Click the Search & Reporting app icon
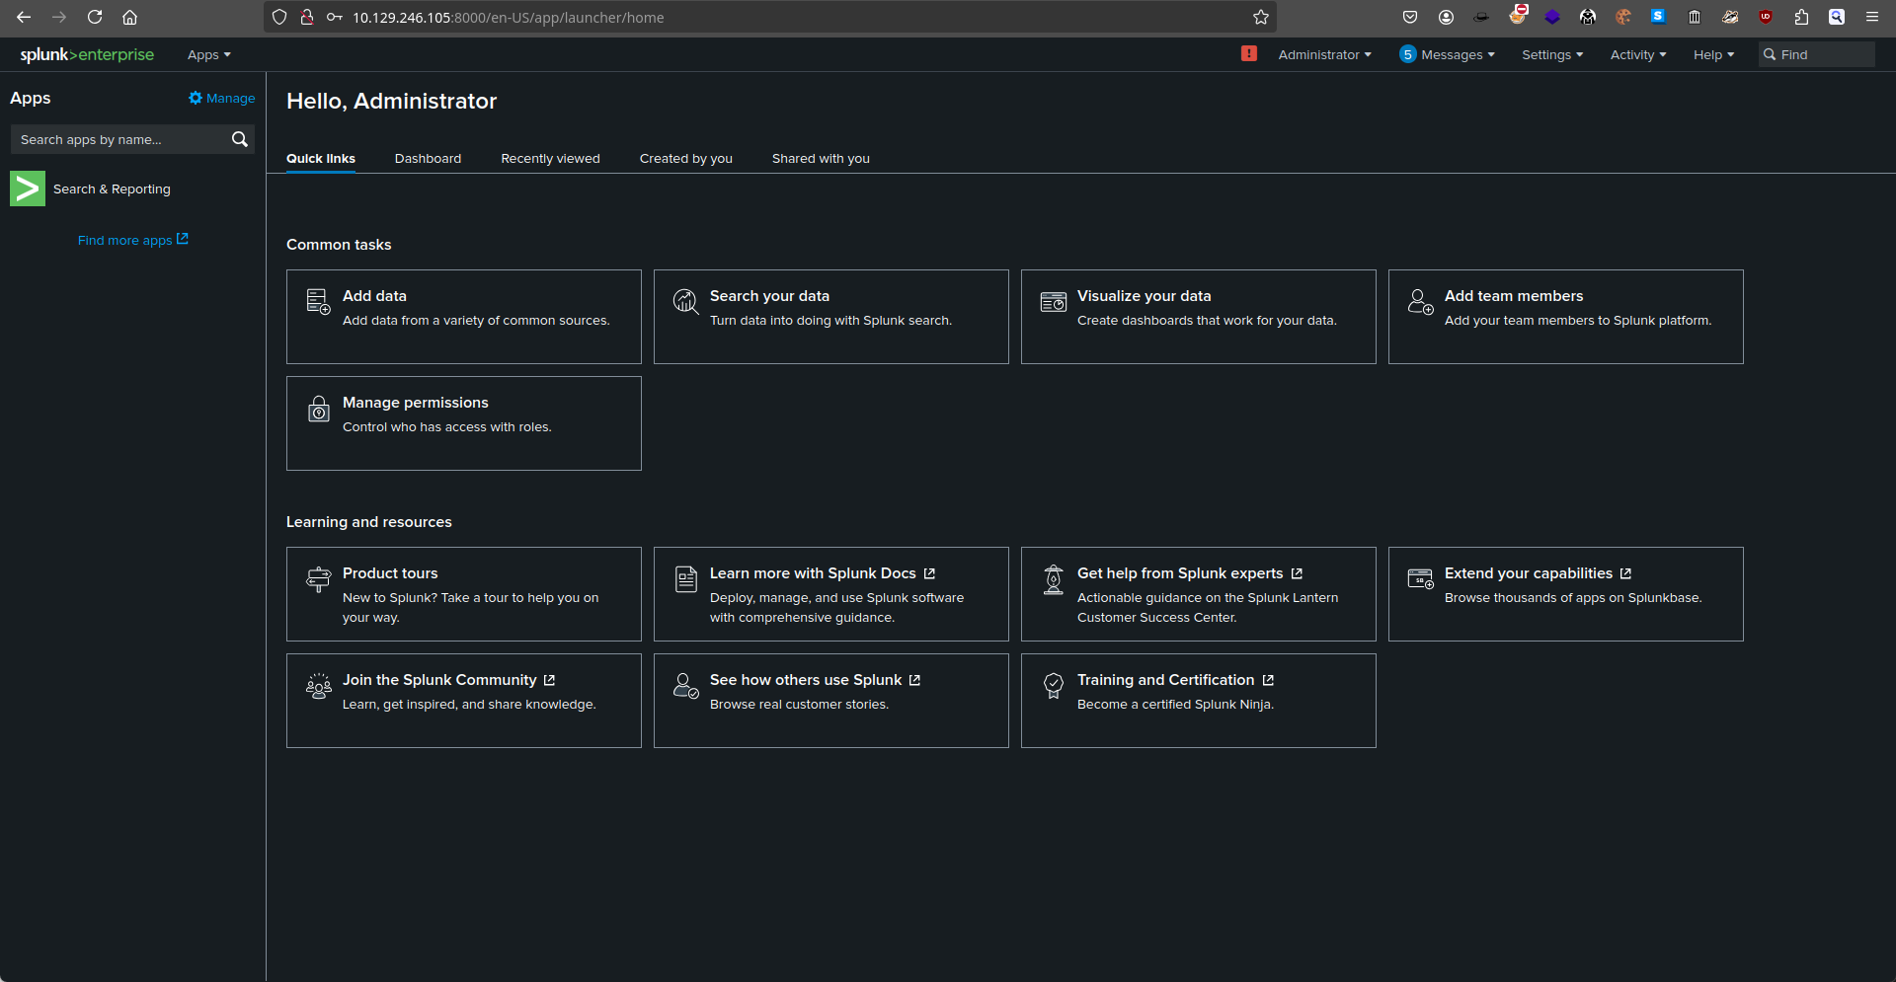The image size is (1896, 982). tap(28, 189)
